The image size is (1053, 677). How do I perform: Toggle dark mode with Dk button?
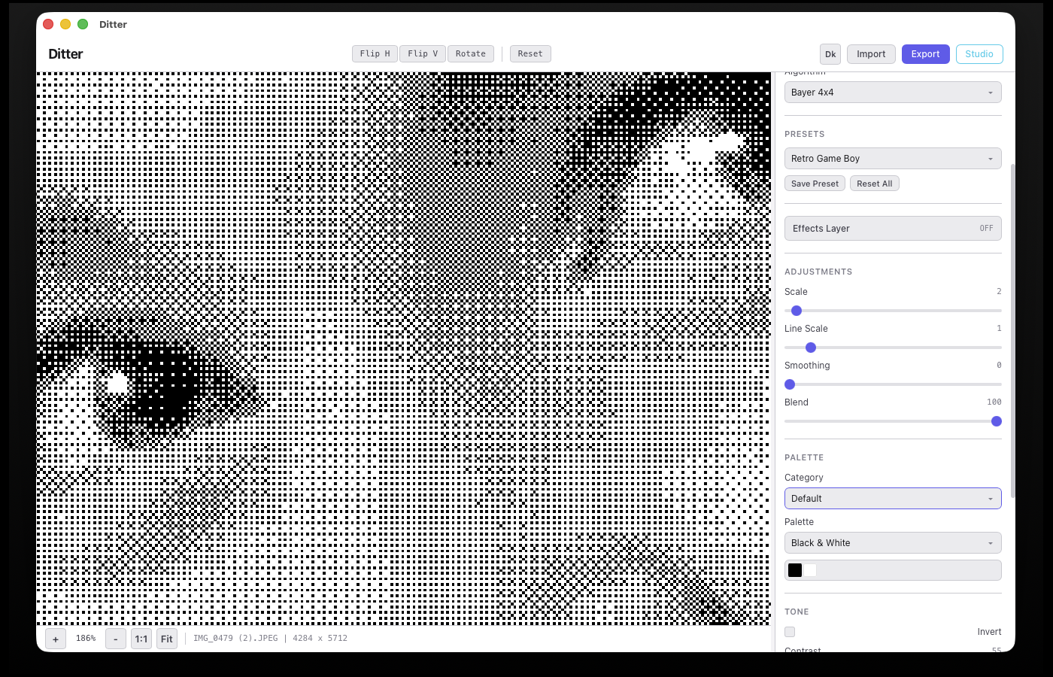click(830, 54)
